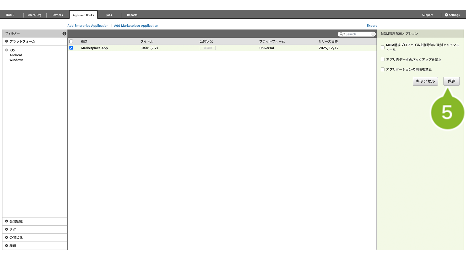Collapse the プラットフォーム filter section

point(7,41)
